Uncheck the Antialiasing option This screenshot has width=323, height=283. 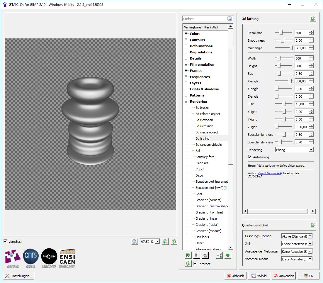(x=250, y=157)
